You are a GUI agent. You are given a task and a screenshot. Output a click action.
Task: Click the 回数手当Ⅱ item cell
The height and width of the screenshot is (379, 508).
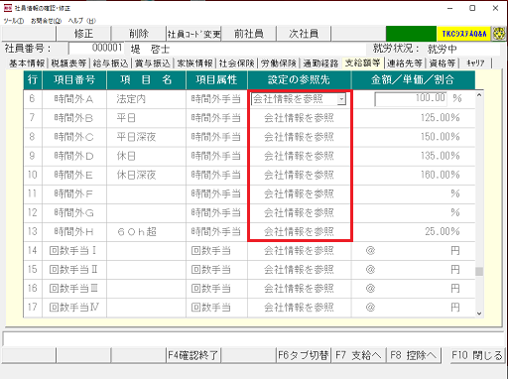pyautogui.click(x=74, y=270)
